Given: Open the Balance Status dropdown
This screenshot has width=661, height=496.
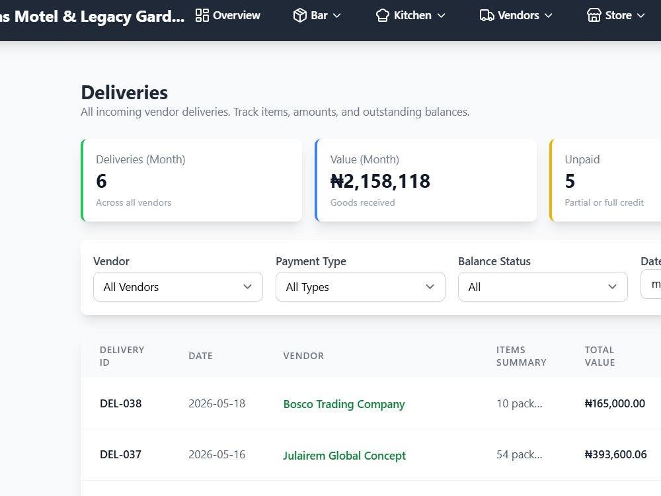Looking at the screenshot, I should [x=543, y=287].
